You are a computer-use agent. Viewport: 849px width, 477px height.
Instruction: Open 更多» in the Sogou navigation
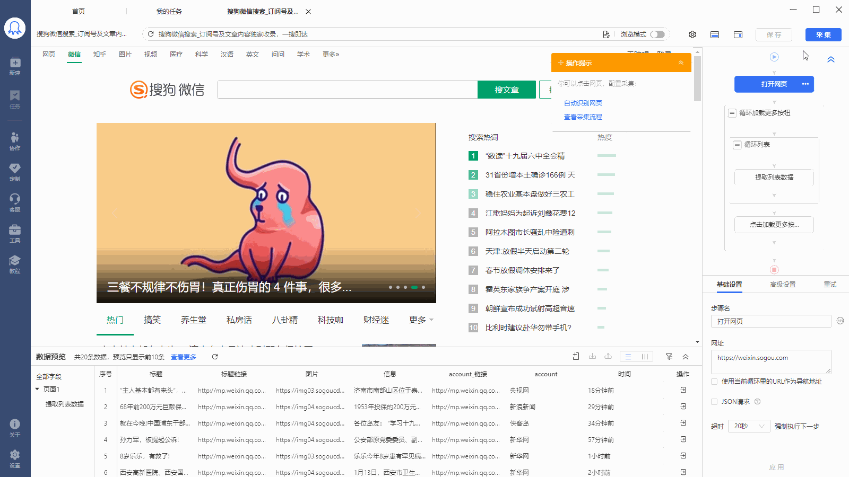tap(331, 54)
